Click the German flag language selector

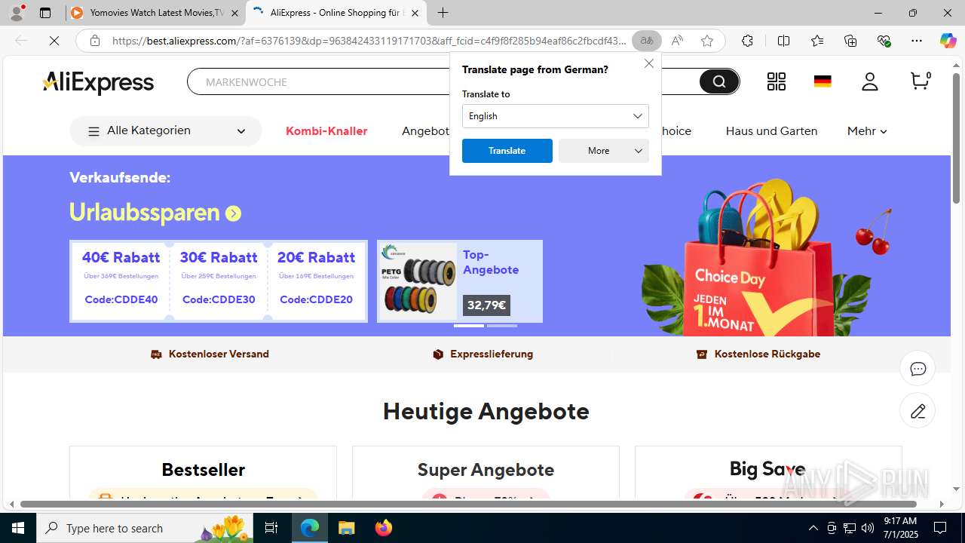(x=823, y=81)
